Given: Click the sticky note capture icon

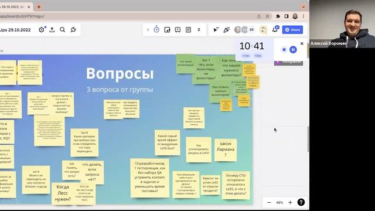Looking at the screenshot, I should point(167,30).
